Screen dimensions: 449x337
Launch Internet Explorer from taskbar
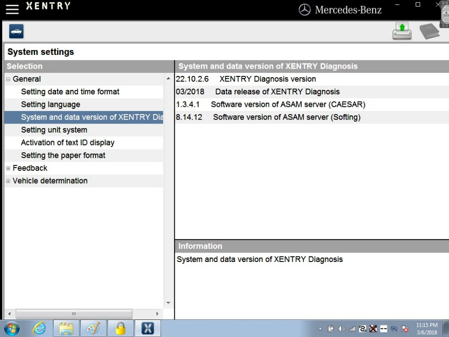39,328
